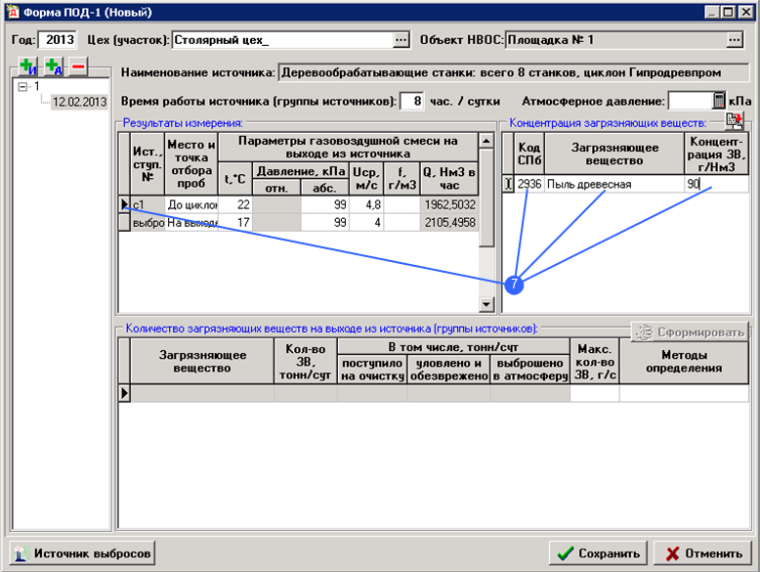
Task: Maximize the Форма ПОД-1 window
Action: 728,12
